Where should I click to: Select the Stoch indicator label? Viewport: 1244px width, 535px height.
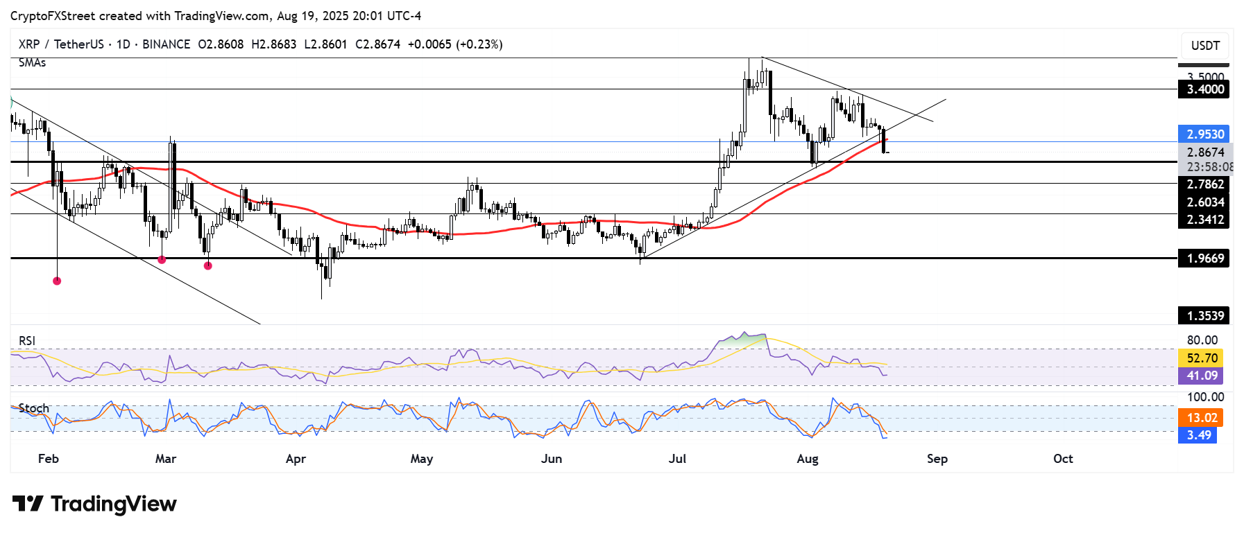pos(34,408)
